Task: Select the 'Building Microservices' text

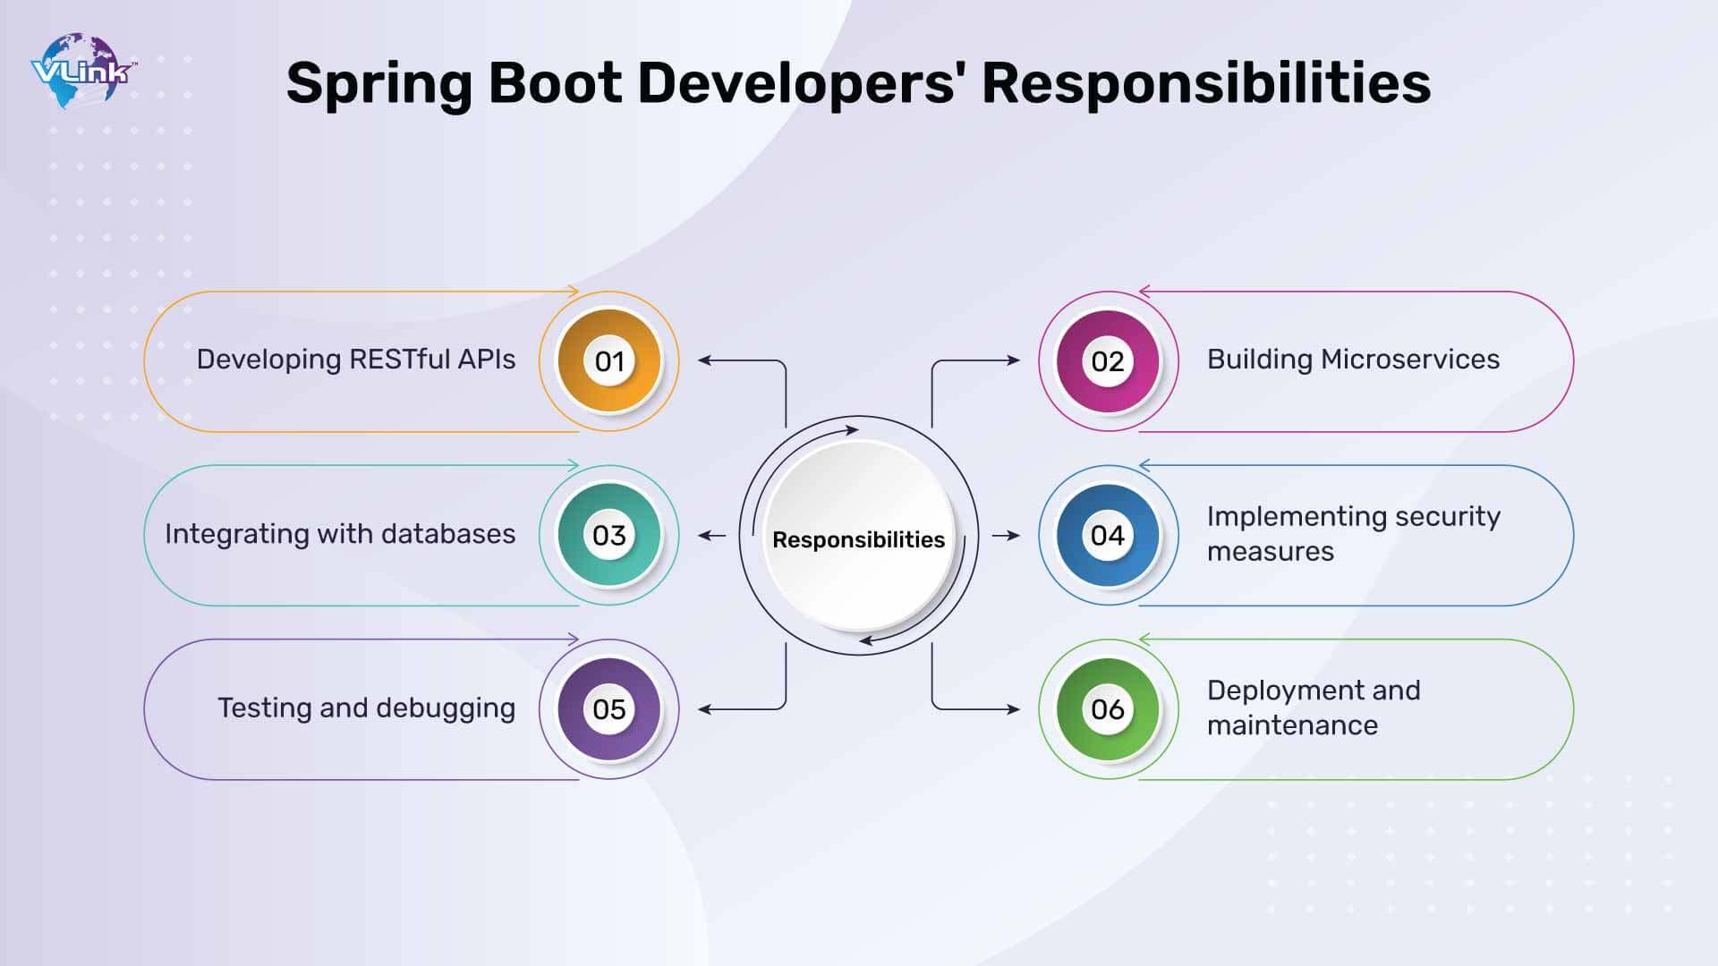Action: pos(1353,360)
